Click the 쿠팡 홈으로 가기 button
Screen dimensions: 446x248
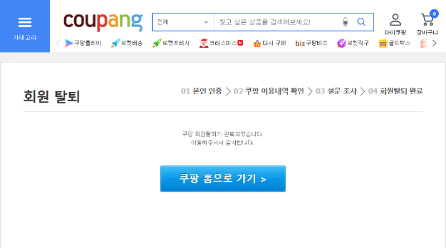(x=223, y=179)
